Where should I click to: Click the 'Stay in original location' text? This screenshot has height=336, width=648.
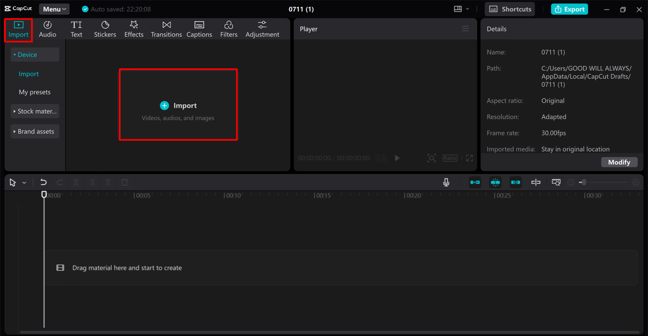point(576,149)
